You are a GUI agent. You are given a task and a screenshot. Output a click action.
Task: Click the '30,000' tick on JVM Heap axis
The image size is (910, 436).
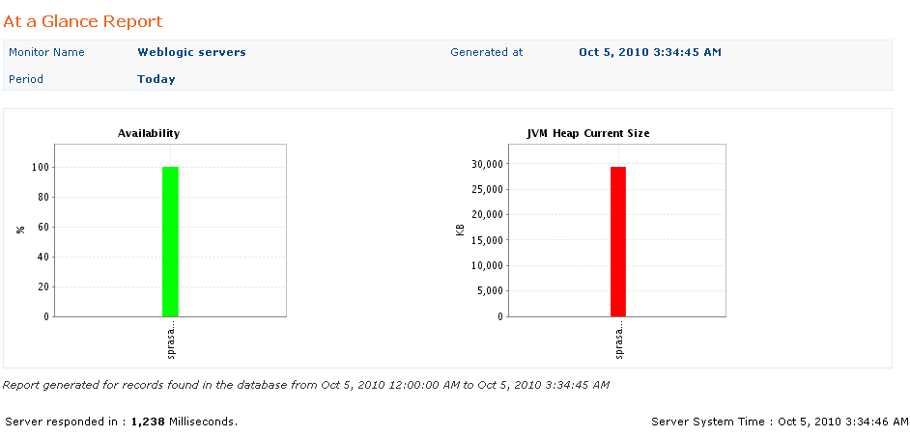pyautogui.click(x=488, y=164)
